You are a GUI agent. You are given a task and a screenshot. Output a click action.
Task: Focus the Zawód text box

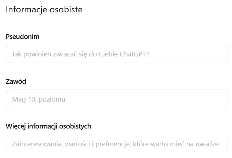117,99
